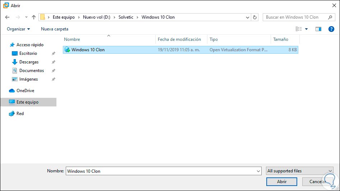
Task: Select the Windows 10 Clon OVF file icon
Action: pyautogui.click(x=67, y=50)
